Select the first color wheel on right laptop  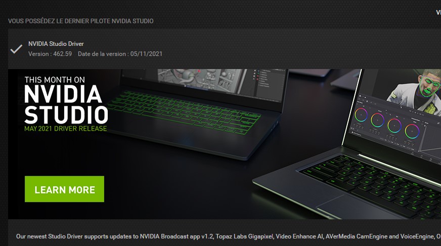(x=361, y=114)
